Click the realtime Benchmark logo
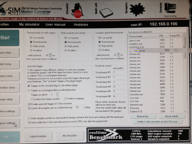The image size is (192, 144). point(104,134)
